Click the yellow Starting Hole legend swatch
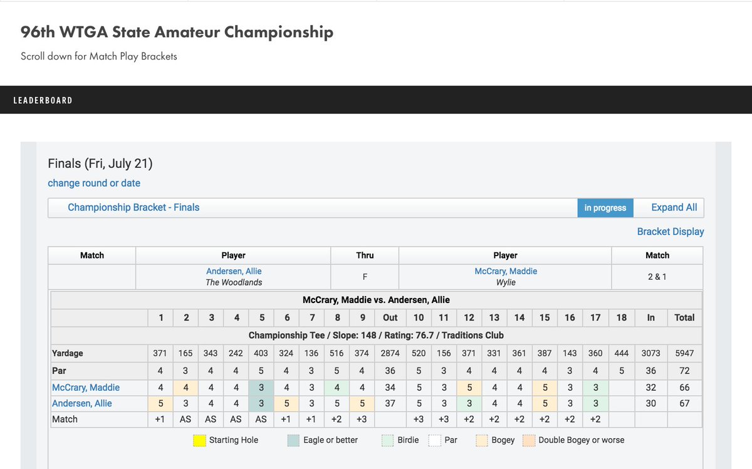This screenshot has width=752, height=469. coord(200,440)
